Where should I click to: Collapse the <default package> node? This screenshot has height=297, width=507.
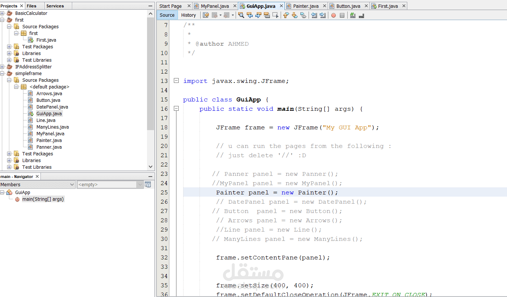click(x=16, y=87)
